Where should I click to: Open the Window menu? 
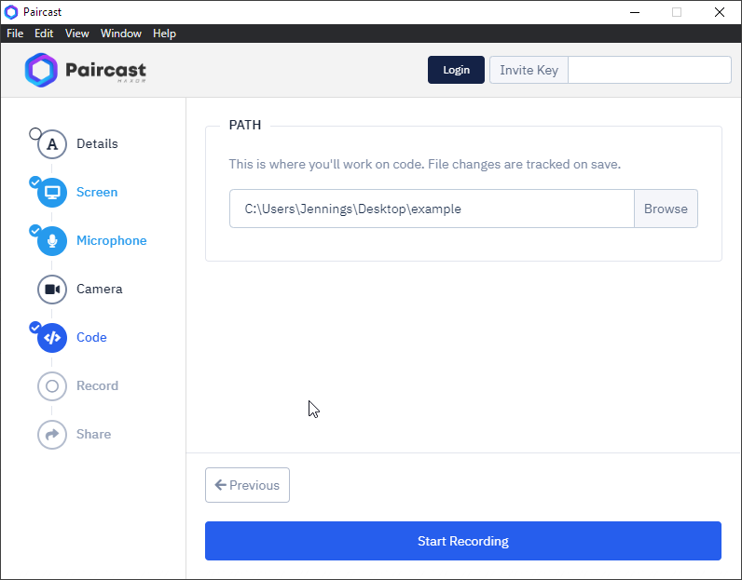121,34
